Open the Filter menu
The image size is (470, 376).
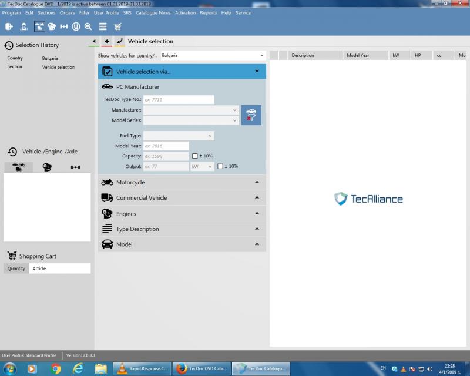84,12
